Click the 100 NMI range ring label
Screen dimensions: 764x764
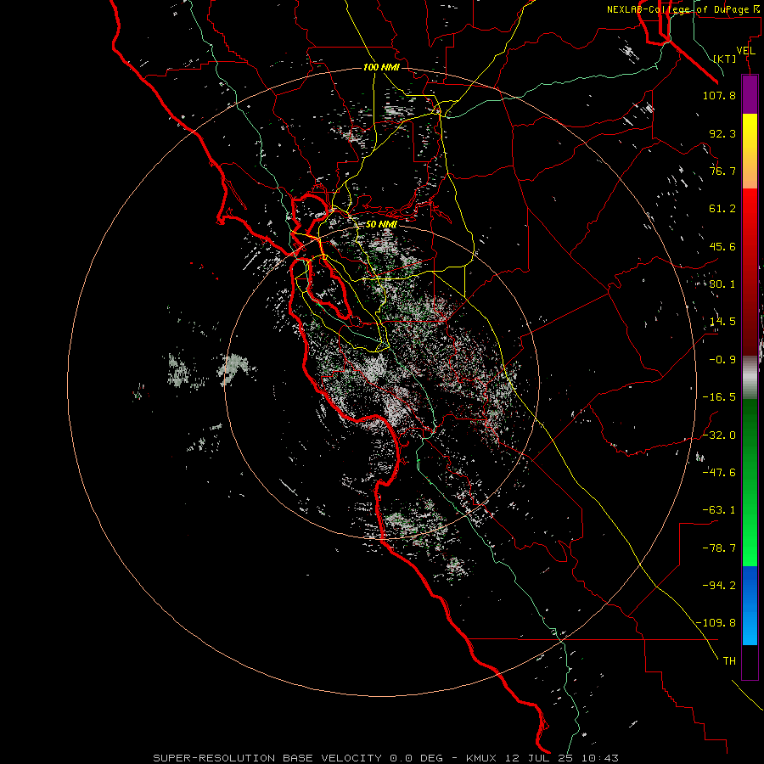(x=381, y=67)
